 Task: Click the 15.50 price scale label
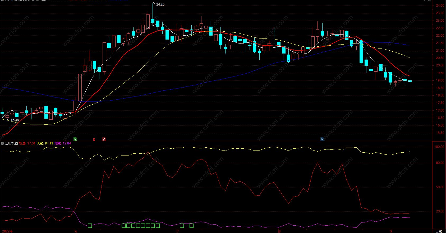(440, 133)
